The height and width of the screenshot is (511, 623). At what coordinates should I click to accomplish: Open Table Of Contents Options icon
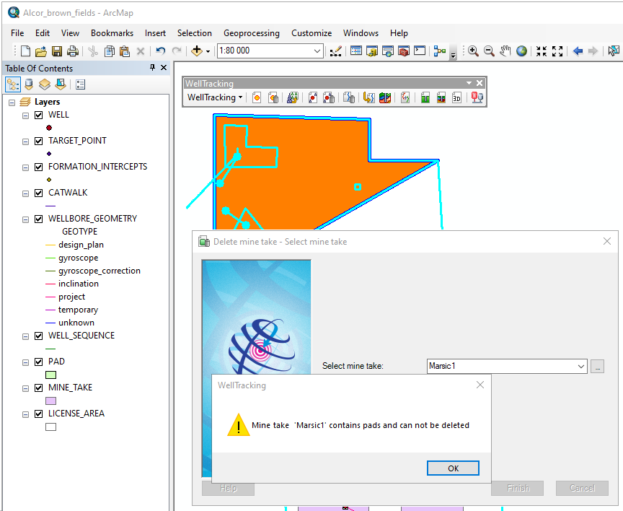point(80,84)
